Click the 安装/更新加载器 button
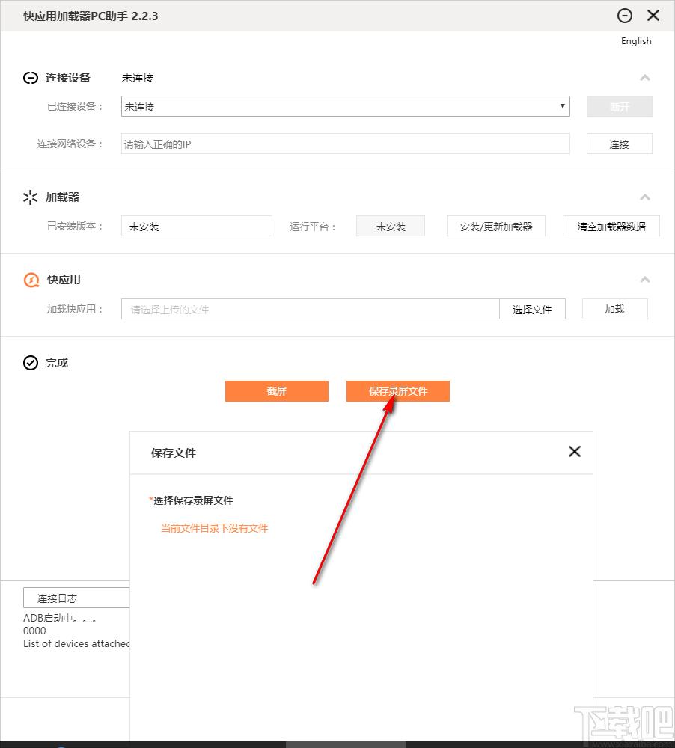 pyautogui.click(x=496, y=226)
